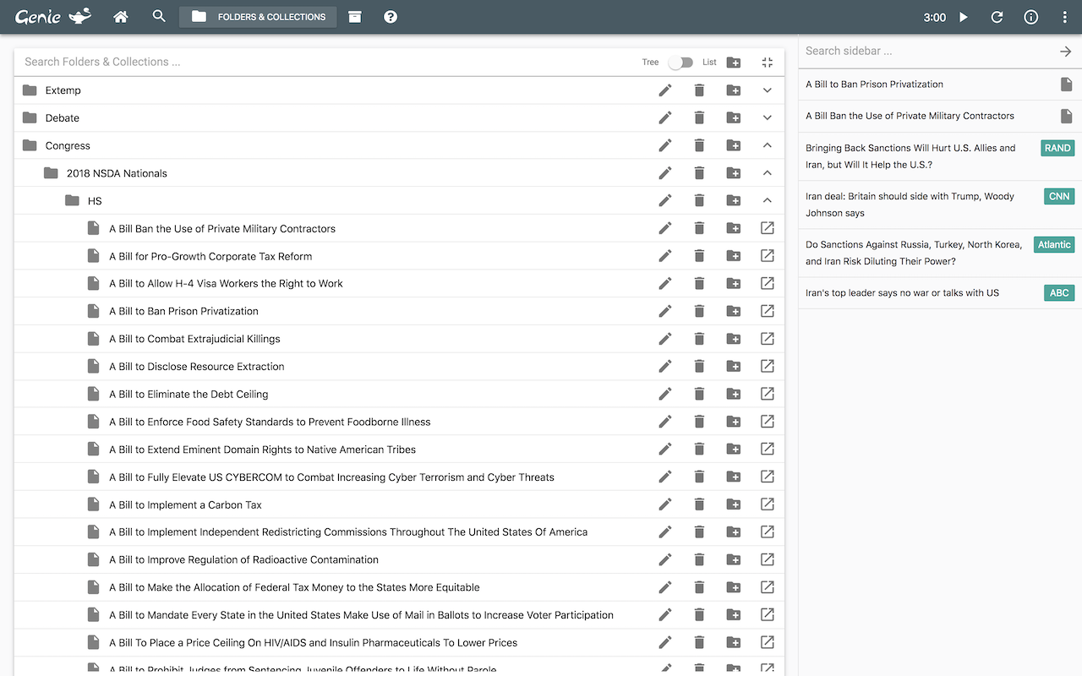Viewport: 1082px width, 676px height.
Task: Open the info circle icon
Action: pyautogui.click(x=1031, y=17)
